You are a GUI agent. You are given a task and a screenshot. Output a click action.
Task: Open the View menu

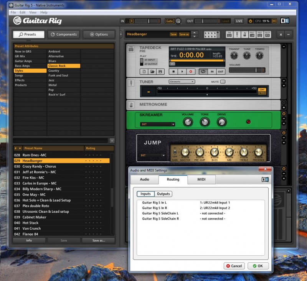pos(33,12)
